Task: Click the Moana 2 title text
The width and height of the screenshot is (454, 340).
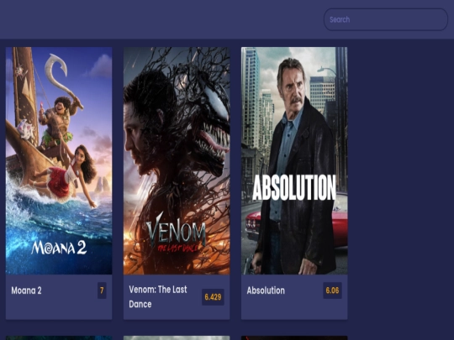Action: point(26,290)
